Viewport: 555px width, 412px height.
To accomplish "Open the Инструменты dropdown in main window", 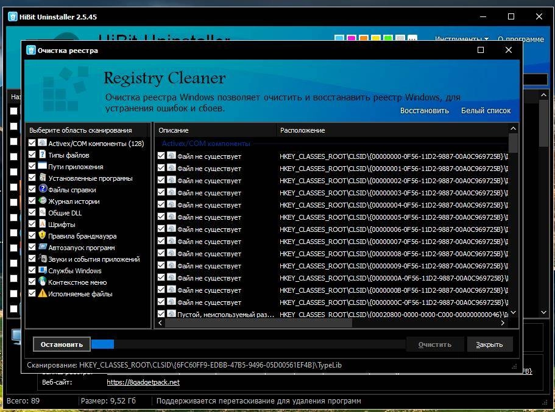I will 462,38.
